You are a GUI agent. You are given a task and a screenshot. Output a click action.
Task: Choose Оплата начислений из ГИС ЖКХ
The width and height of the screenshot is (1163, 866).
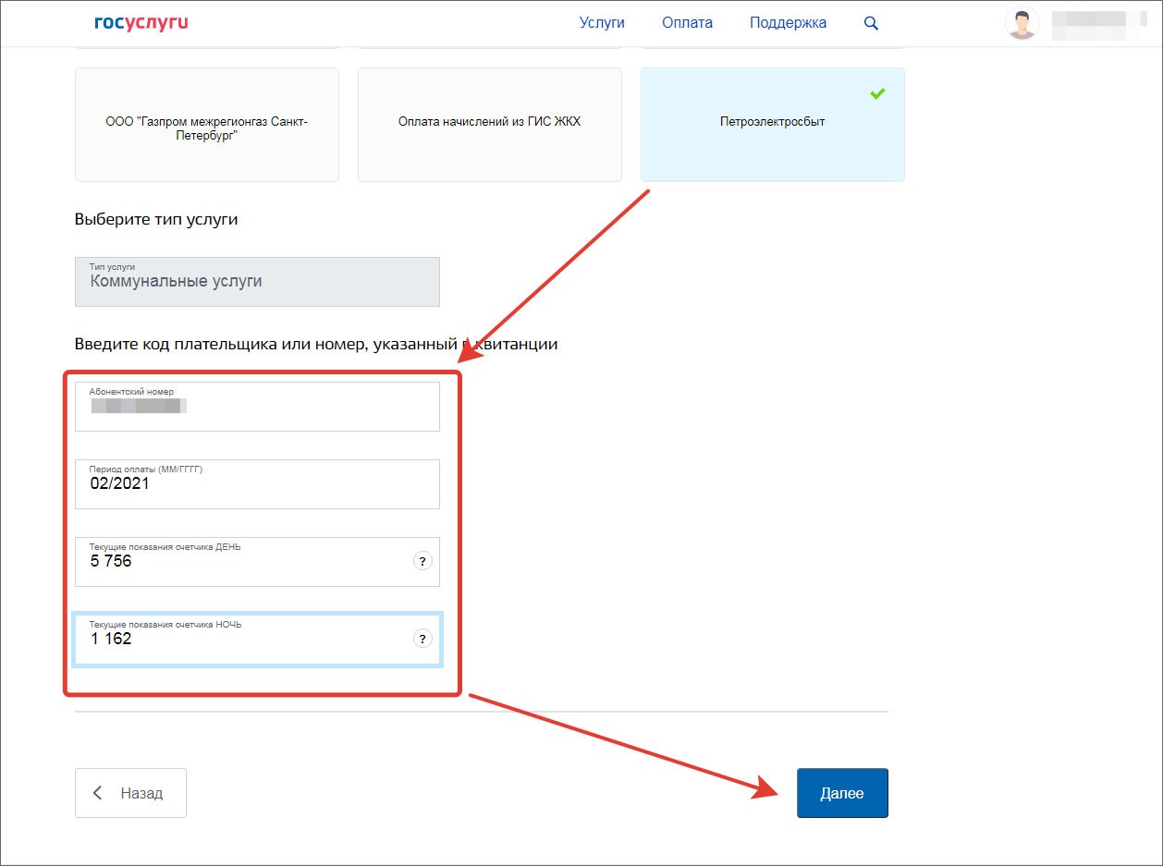(489, 125)
